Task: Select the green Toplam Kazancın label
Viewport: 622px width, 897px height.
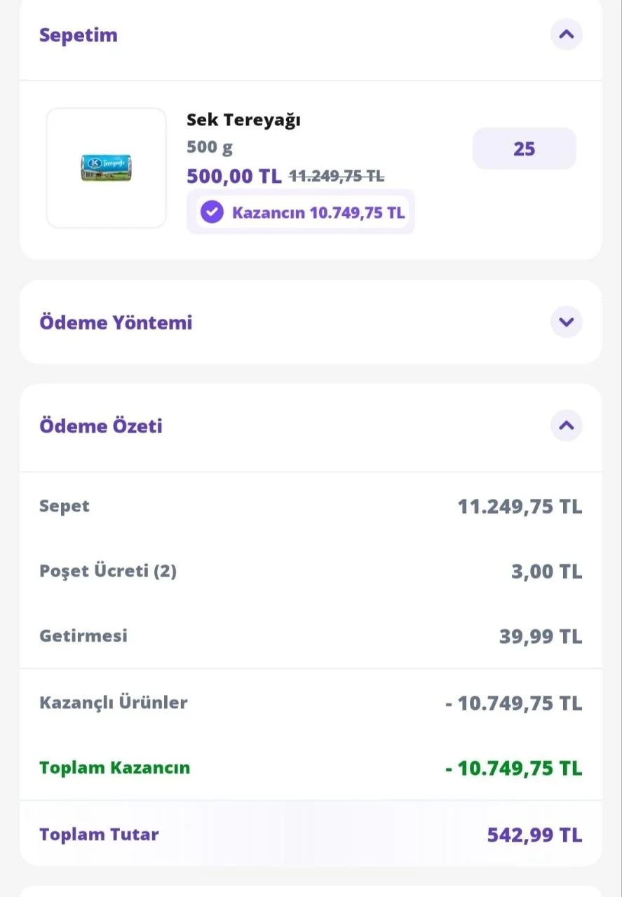Action: (x=115, y=767)
